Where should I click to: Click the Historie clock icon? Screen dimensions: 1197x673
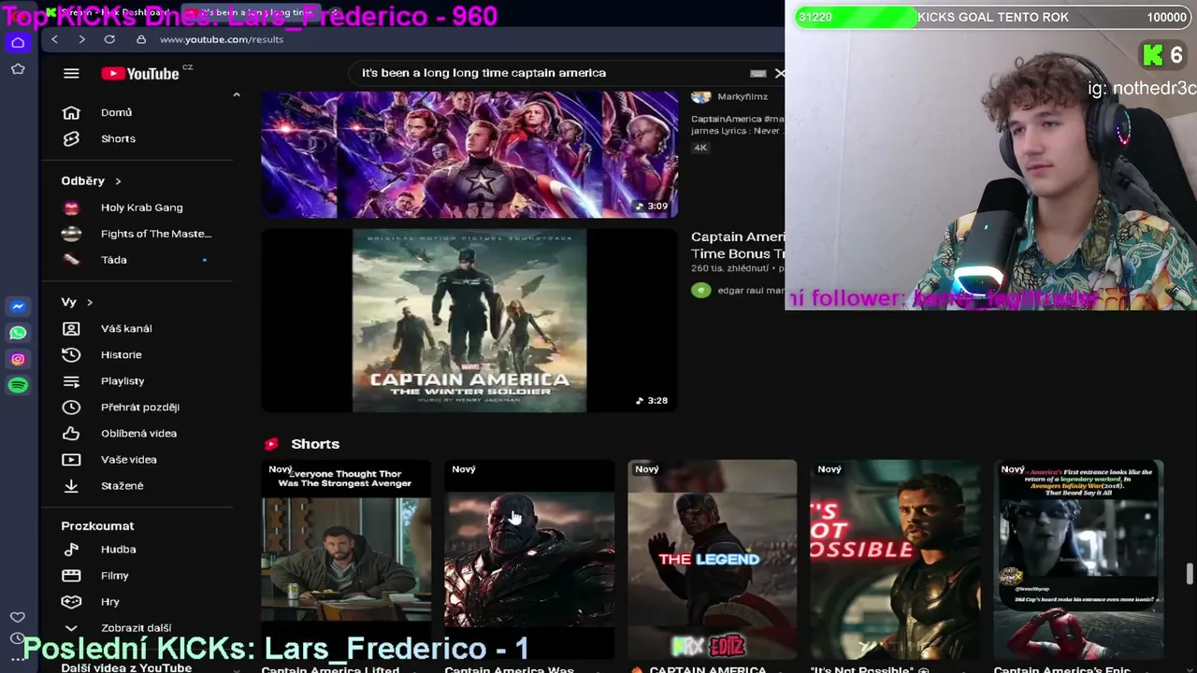coord(71,354)
